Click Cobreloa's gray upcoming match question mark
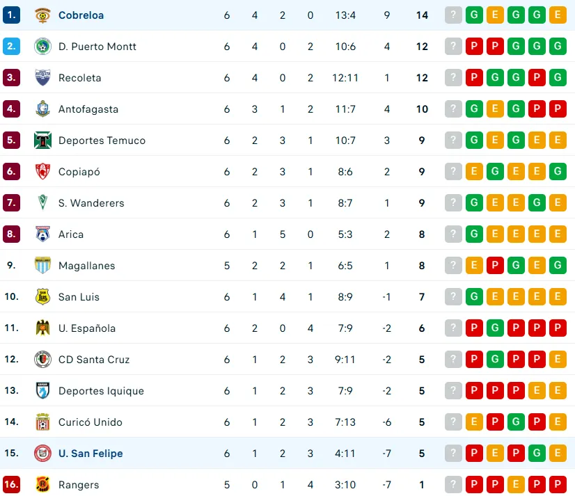This screenshot has height=496, width=575. [453, 15]
